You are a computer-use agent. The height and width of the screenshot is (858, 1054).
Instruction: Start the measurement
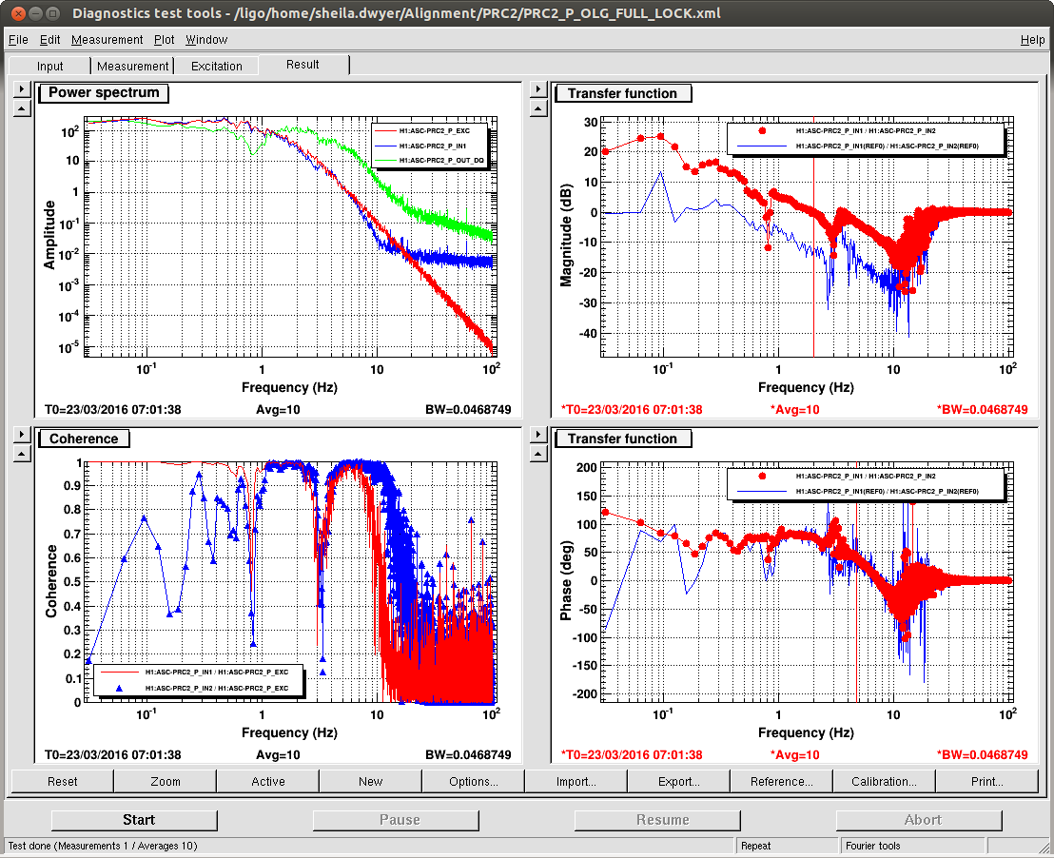click(x=134, y=820)
